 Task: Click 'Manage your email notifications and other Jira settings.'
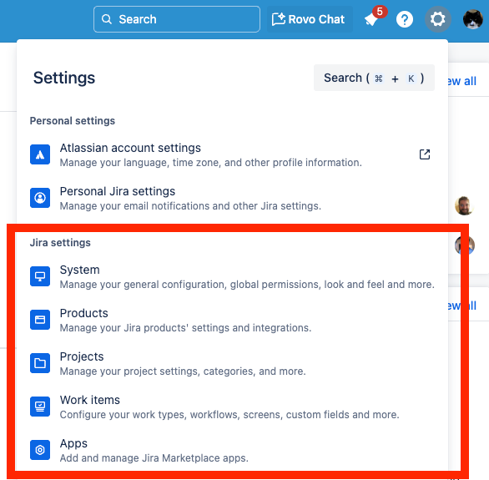(190, 206)
